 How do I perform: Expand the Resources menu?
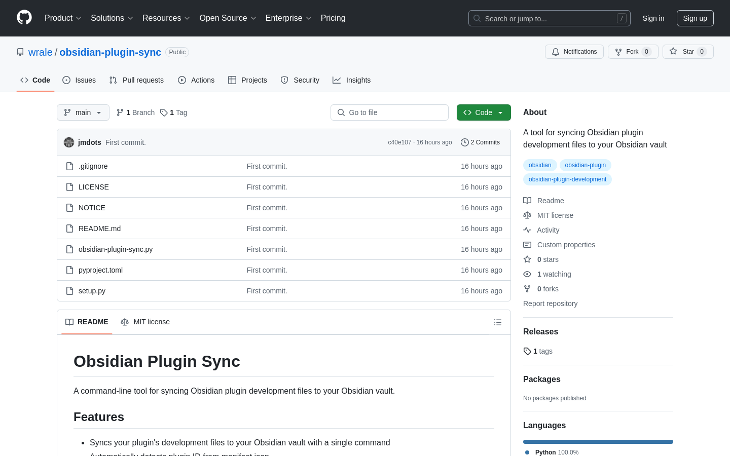[166, 18]
